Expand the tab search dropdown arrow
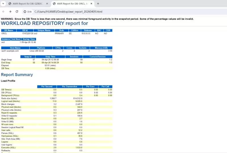The width and height of the screenshot is (227, 153). click(3, 4)
